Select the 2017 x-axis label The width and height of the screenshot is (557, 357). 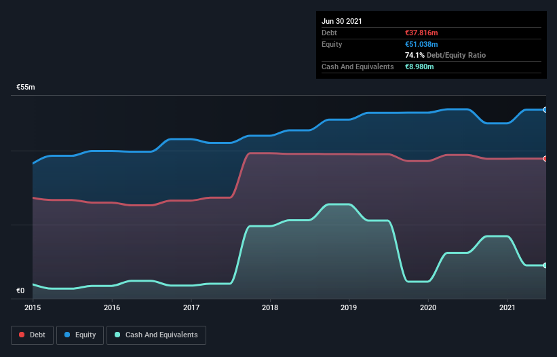click(x=191, y=307)
